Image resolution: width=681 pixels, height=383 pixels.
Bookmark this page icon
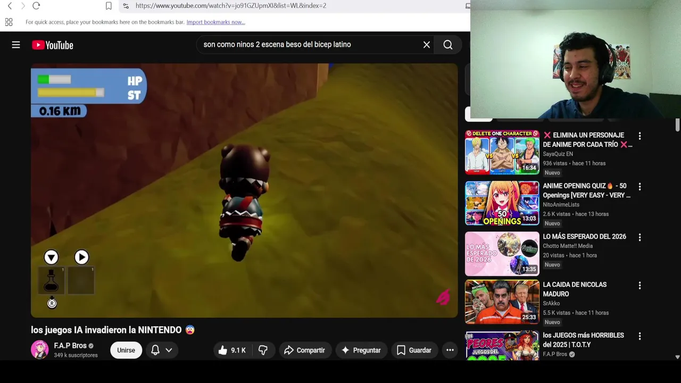tap(109, 6)
